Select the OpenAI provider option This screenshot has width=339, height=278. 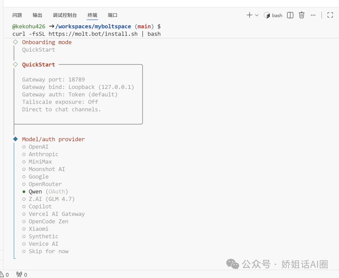click(38, 147)
